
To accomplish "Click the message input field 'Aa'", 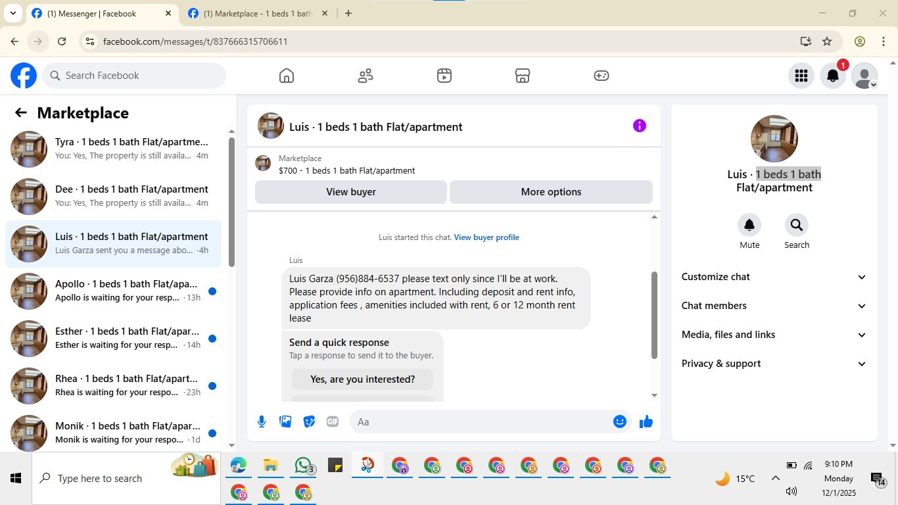I will point(481,421).
